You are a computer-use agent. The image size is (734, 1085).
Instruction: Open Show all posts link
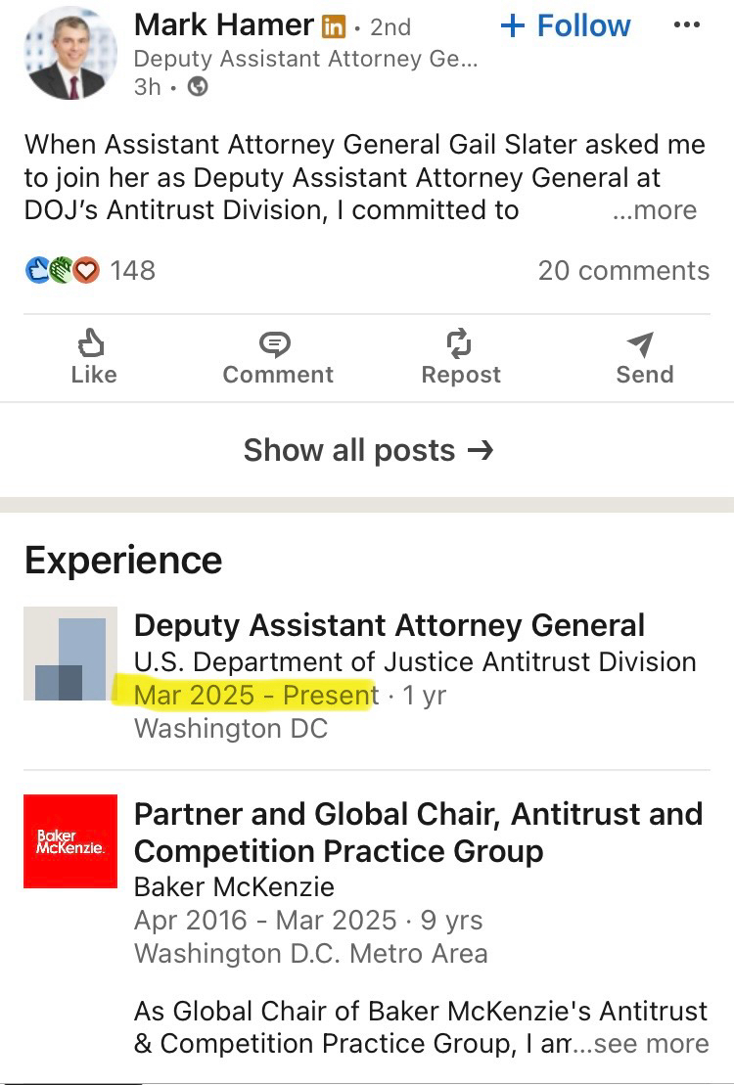368,450
